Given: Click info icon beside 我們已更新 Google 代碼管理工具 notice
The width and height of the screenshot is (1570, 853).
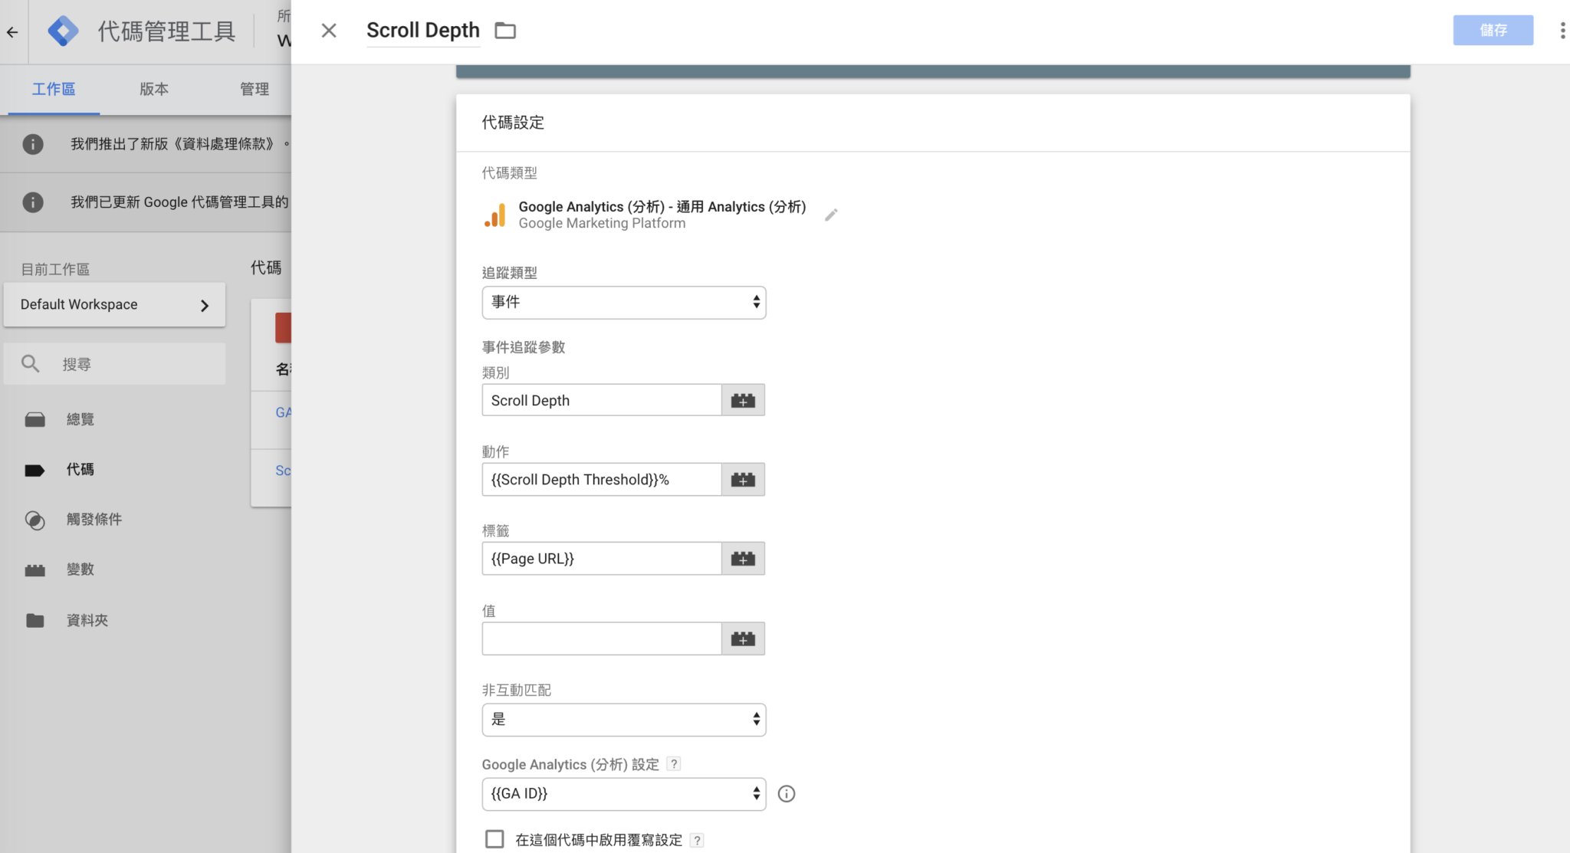Looking at the screenshot, I should (33, 202).
